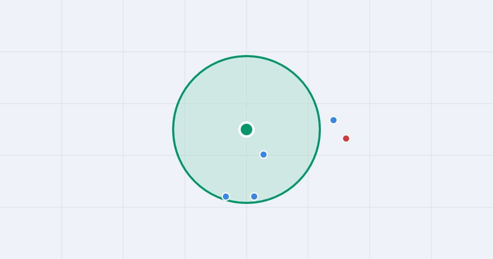The image size is (493, 259).
Task: Click the green center marker of the circle
Action: point(246,129)
